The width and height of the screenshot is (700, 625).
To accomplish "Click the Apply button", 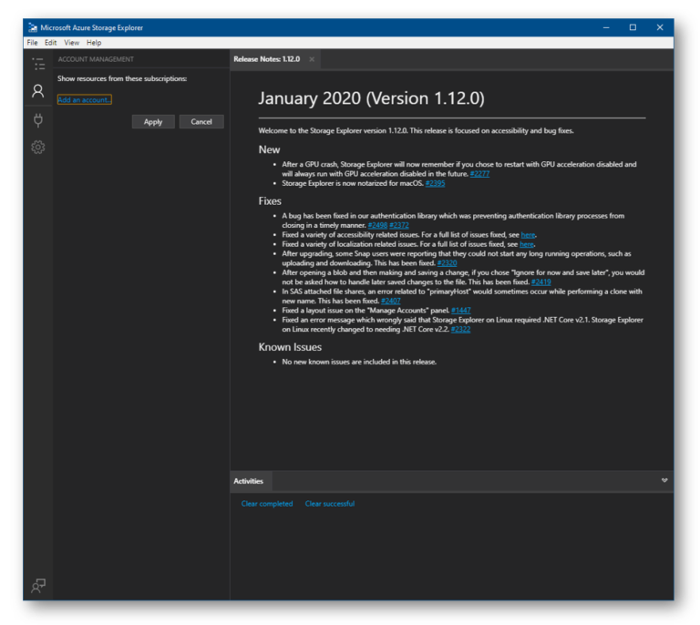I will [x=153, y=122].
